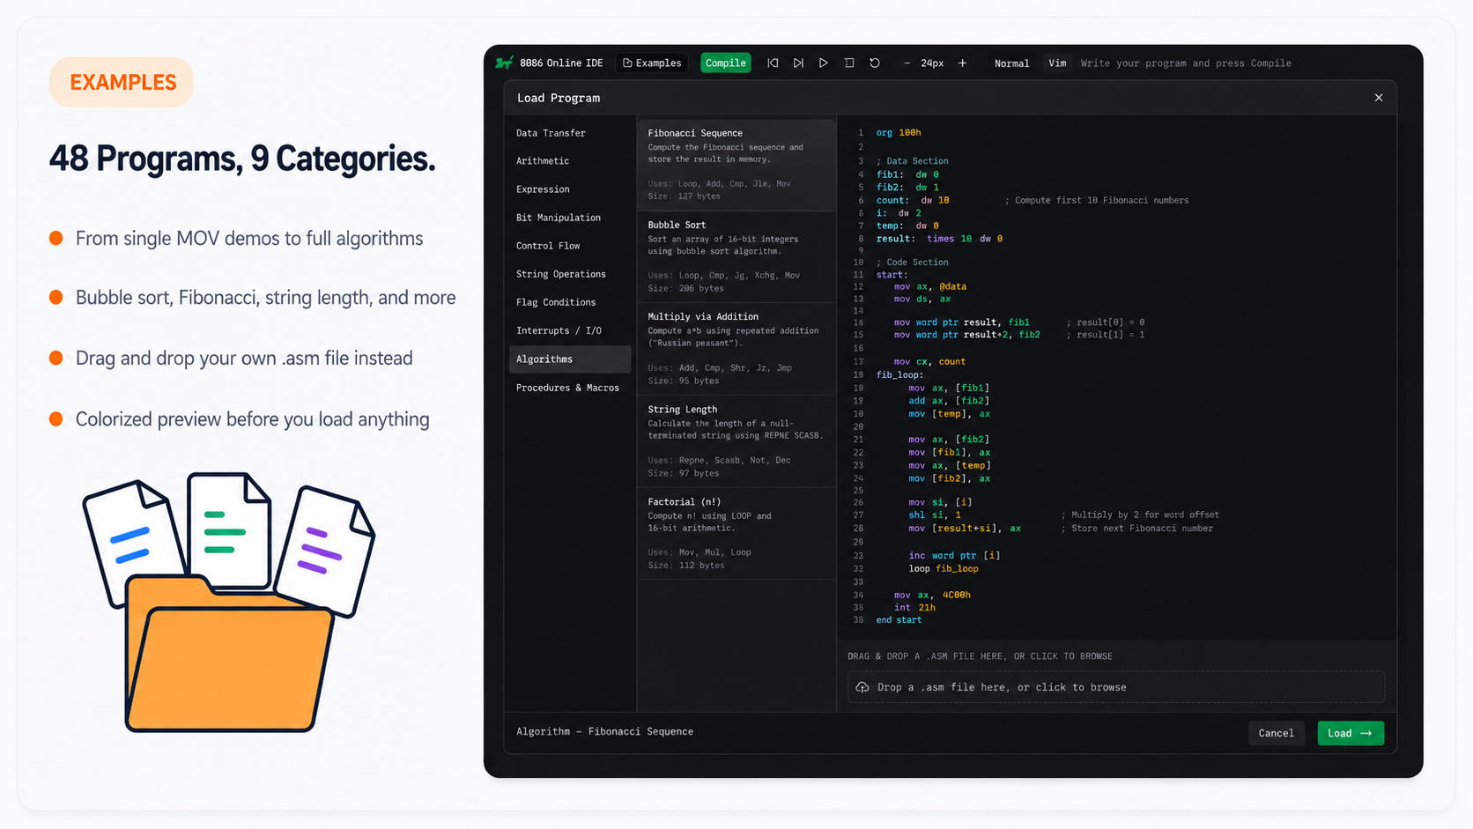Screen dimensions: 1473x829
Task: Click the step forward playback icon
Action: [798, 63]
